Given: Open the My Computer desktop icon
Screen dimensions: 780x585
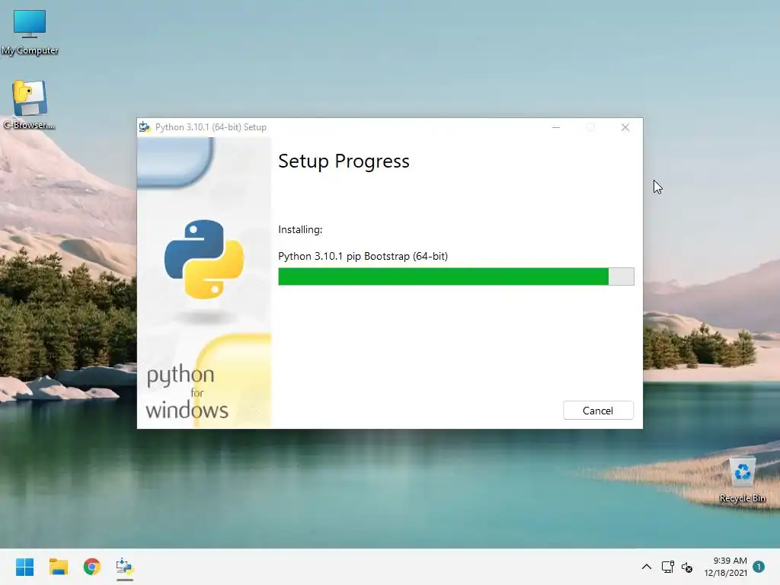Looking at the screenshot, I should coord(30,32).
